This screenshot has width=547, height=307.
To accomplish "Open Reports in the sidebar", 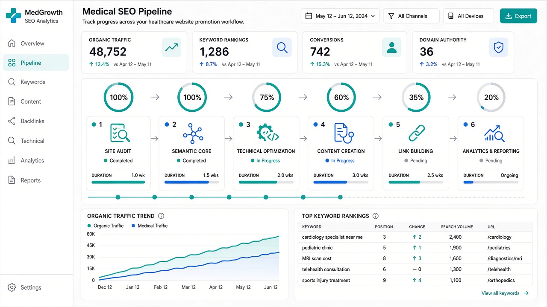I will pyautogui.click(x=36, y=180).
